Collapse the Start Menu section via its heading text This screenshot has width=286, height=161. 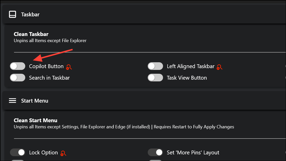tap(35, 101)
